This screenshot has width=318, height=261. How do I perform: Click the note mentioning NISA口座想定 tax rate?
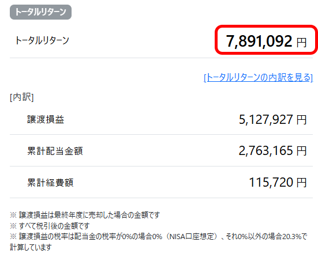tap(159, 236)
